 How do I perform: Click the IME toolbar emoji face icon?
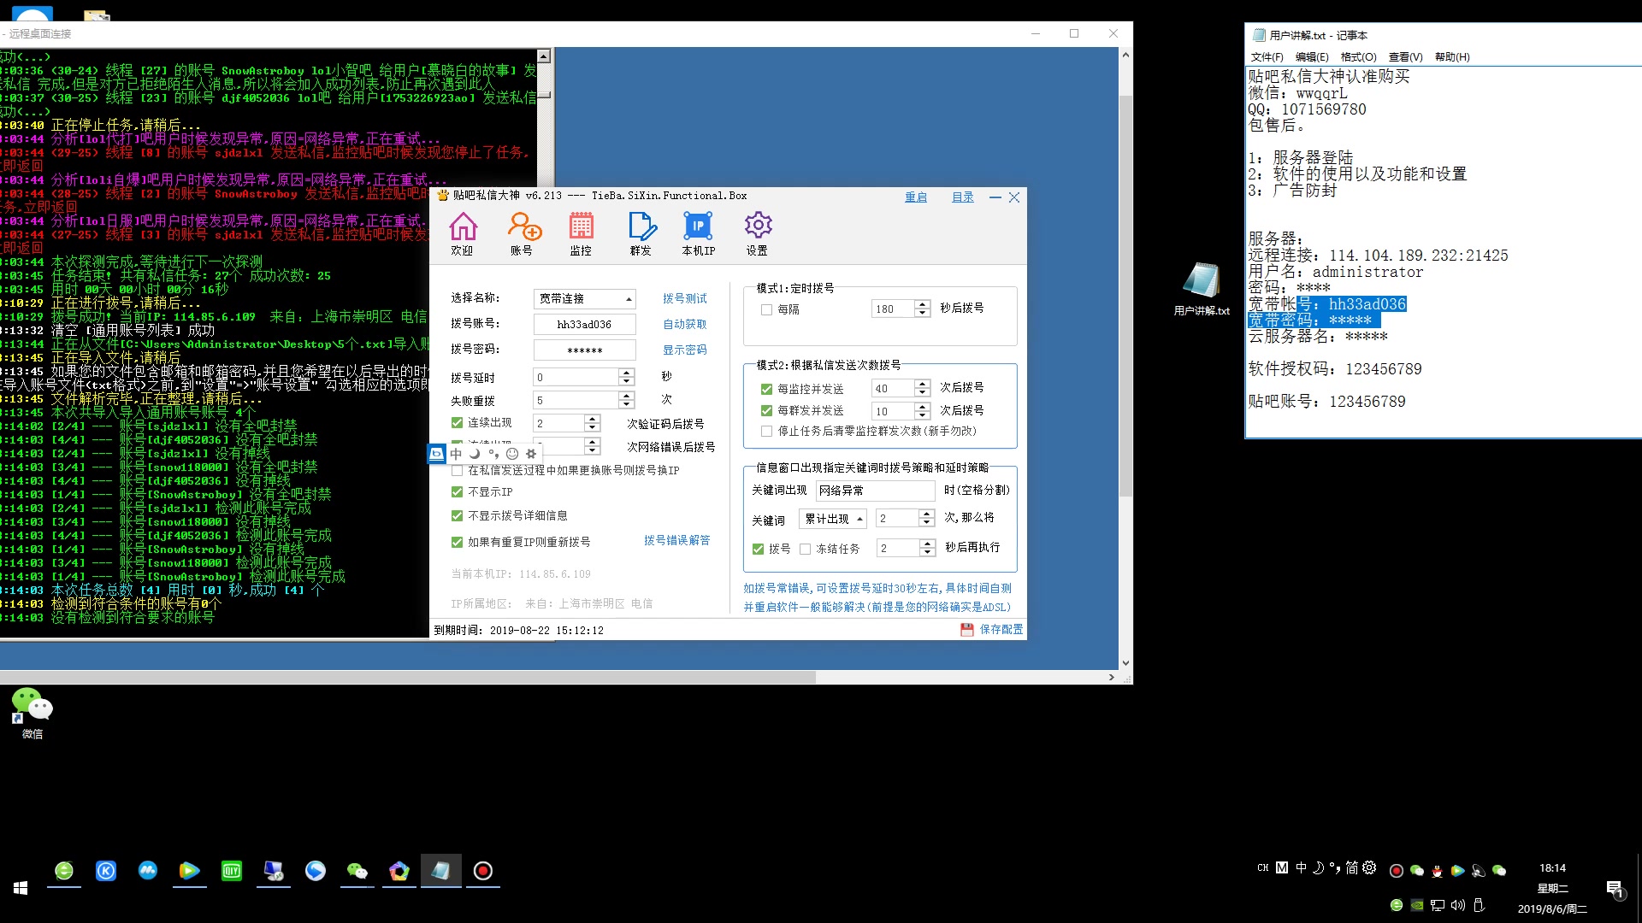tap(512, 454)
